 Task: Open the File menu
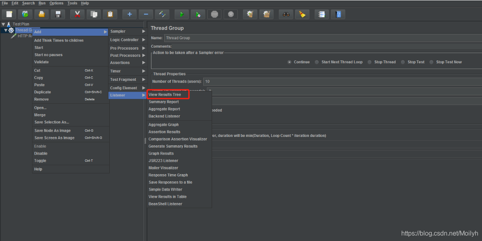point(5,3)
